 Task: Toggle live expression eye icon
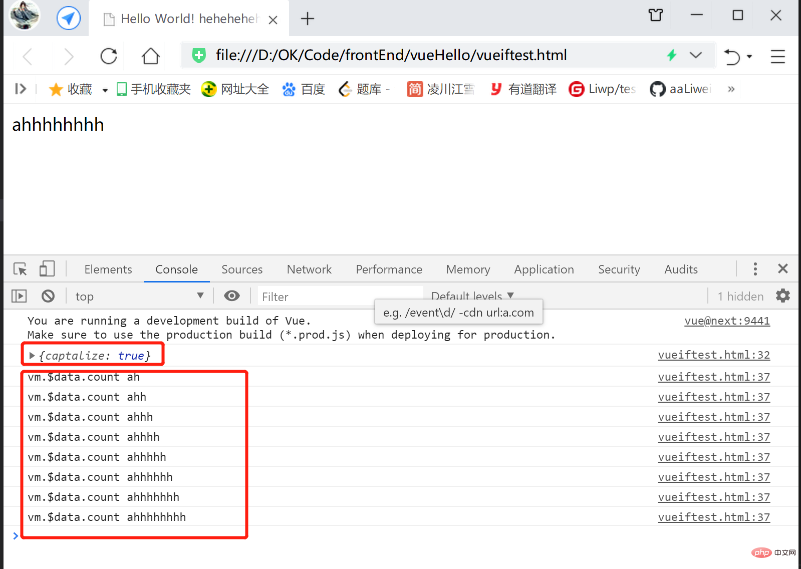click(x=231, y=296)
